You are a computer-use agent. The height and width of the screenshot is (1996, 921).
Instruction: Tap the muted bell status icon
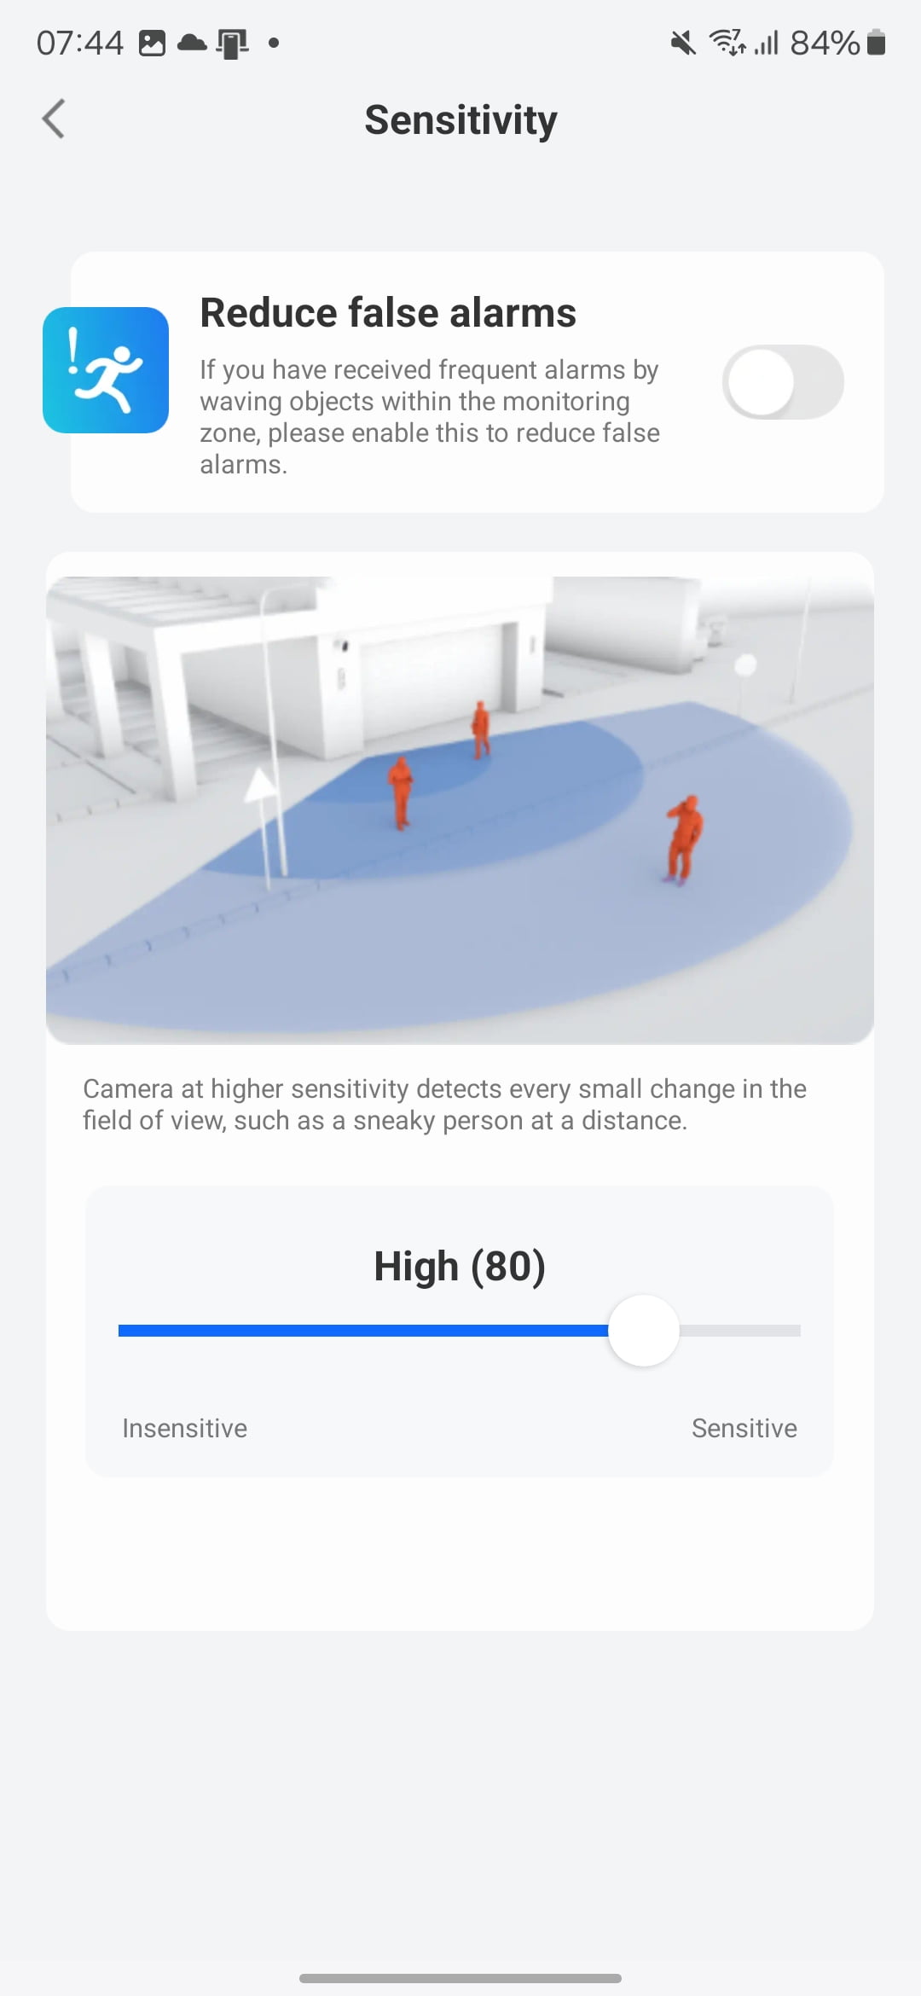(682, 43)
